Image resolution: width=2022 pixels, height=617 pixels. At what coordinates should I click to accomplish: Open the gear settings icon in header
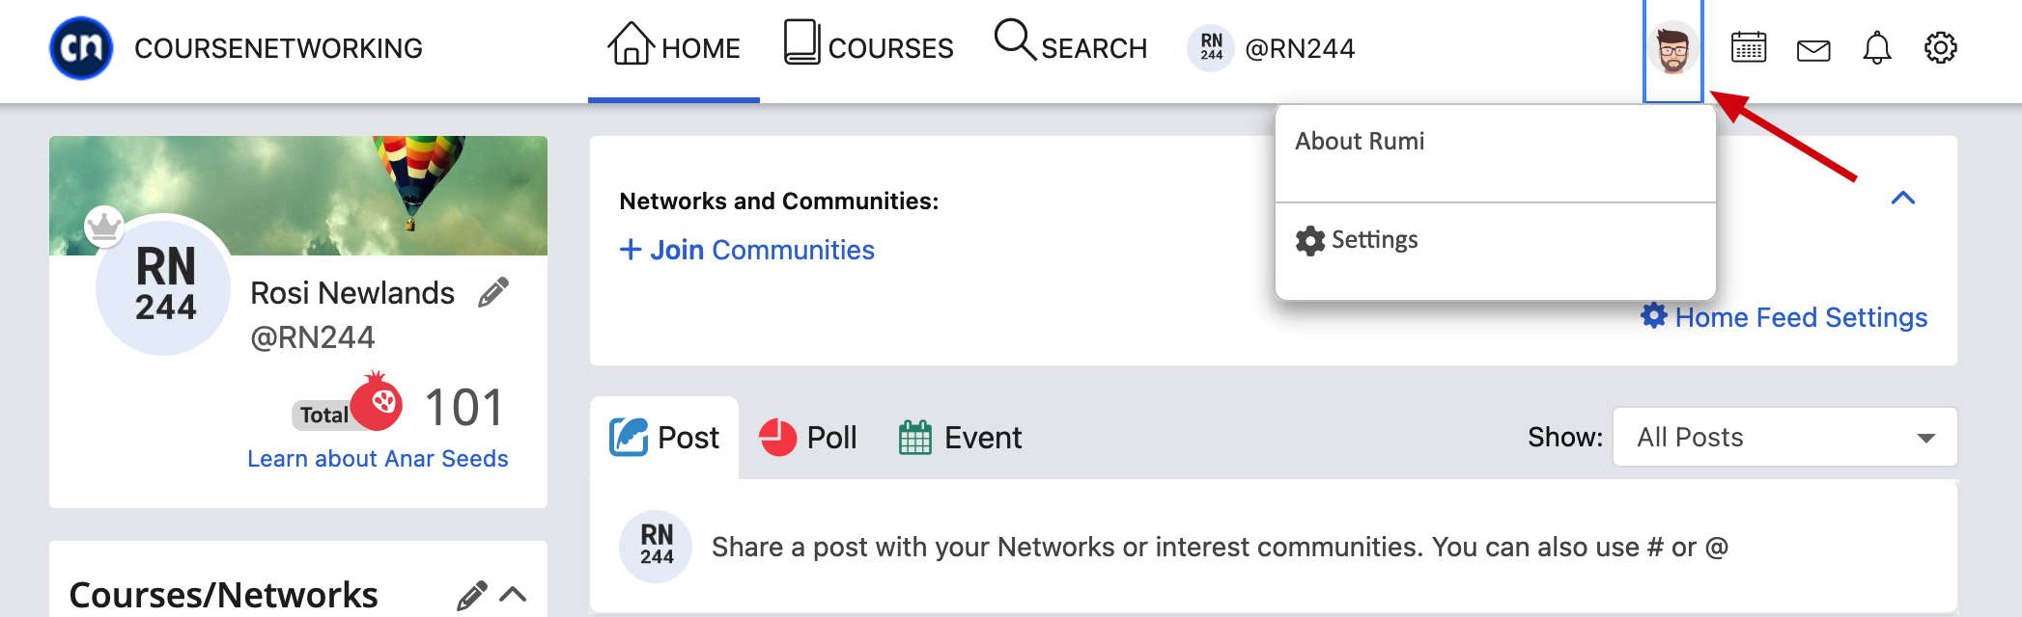(x=1940, y=47)
